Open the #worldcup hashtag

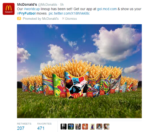32,9
